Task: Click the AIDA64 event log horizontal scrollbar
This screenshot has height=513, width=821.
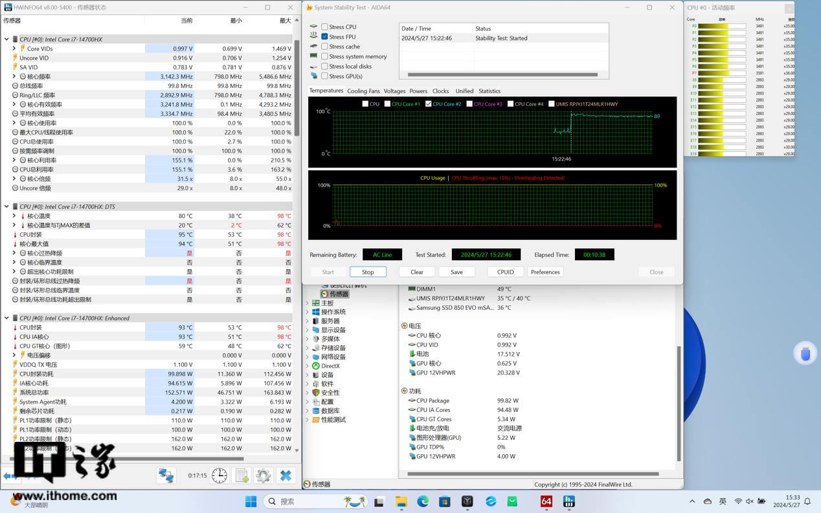Action: click(x=502, y=74)
